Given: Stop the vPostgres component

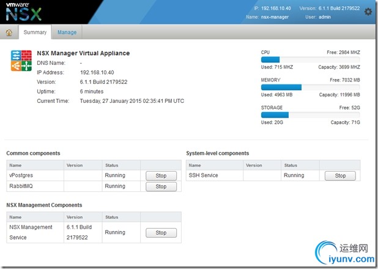Looking at the screenshot, I should click(161, 175).
